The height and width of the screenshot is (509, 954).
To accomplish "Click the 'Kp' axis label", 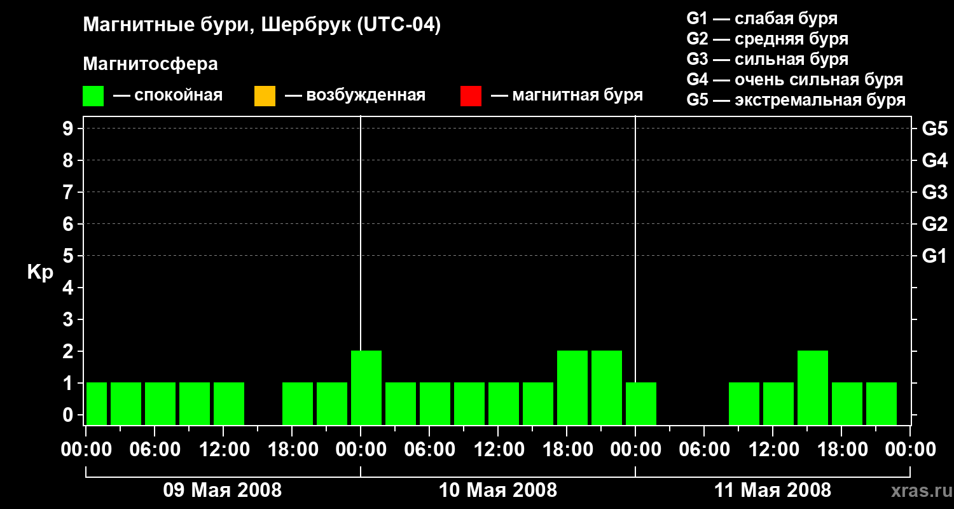I will [40, 272].
